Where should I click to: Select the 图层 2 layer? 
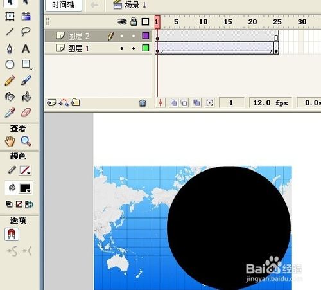(98, 36)
